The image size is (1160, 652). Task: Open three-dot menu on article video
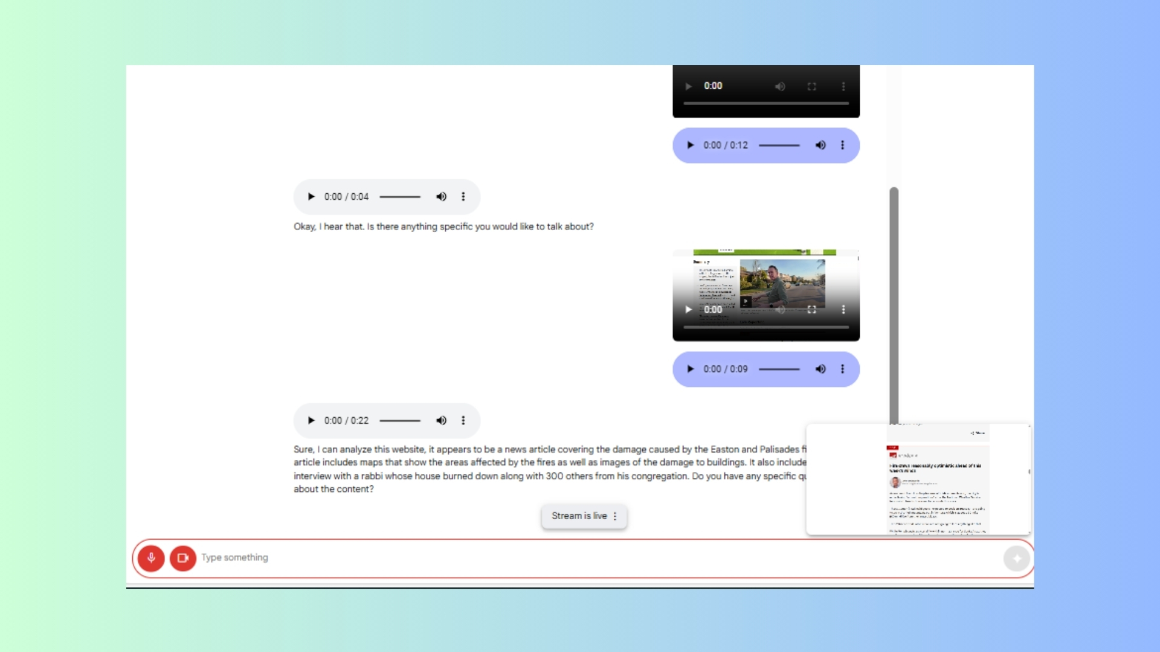(843, 310)
